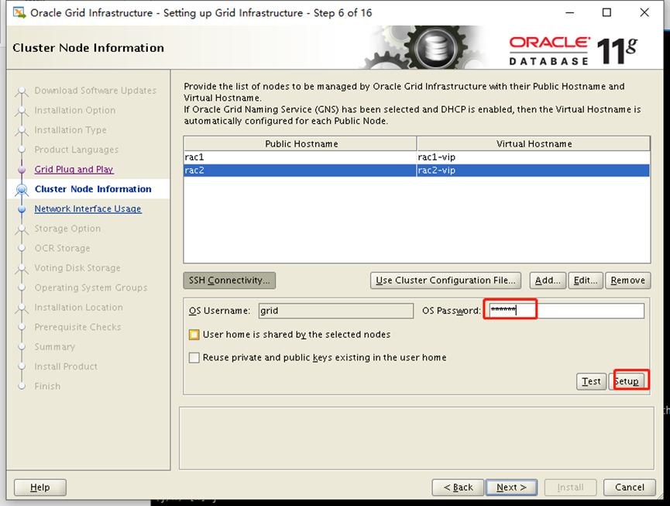Viewport: 670px width, 506px height.
Task: Click the Operating System Groups step
Action: click(91, 287)
